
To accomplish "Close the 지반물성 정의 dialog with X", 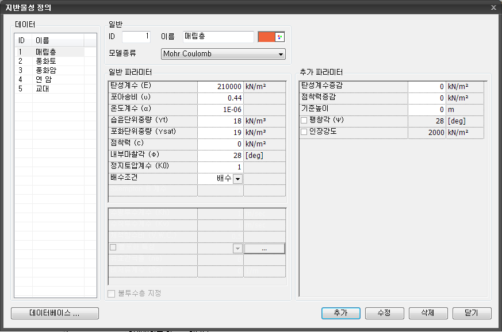I will pos(493,7).
